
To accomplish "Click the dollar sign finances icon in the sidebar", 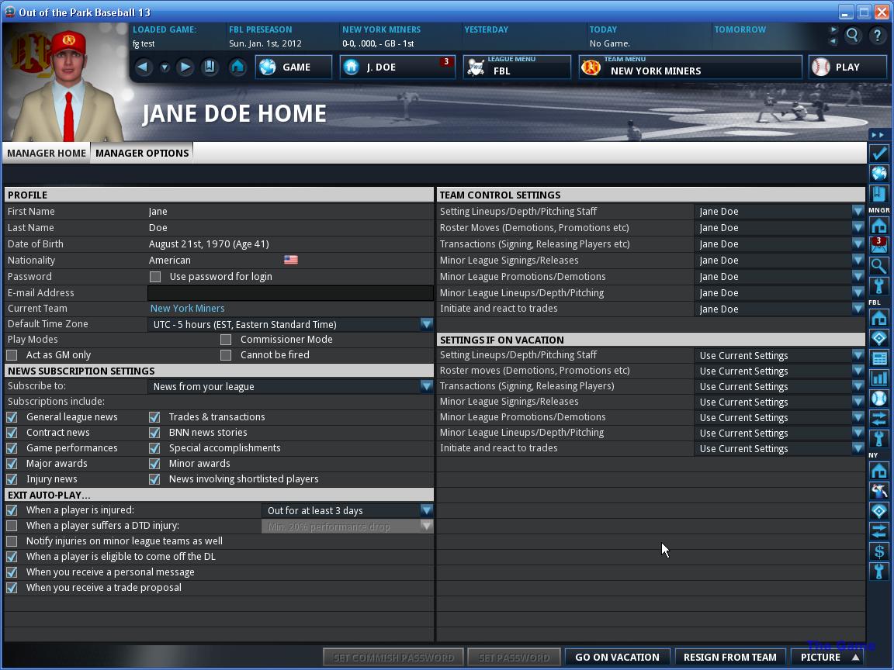I will (879, 551).
